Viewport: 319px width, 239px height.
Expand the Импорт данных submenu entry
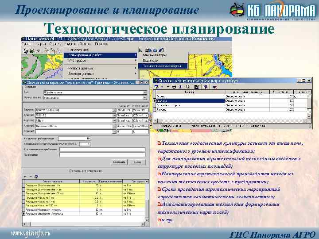pyautogui.click(x=101, y=68)
